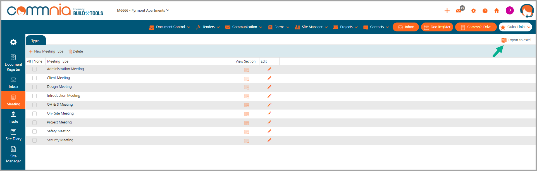Open Site Diary in the sidebar
This screenshot has height=171, width=537.
tap(13, 135)
